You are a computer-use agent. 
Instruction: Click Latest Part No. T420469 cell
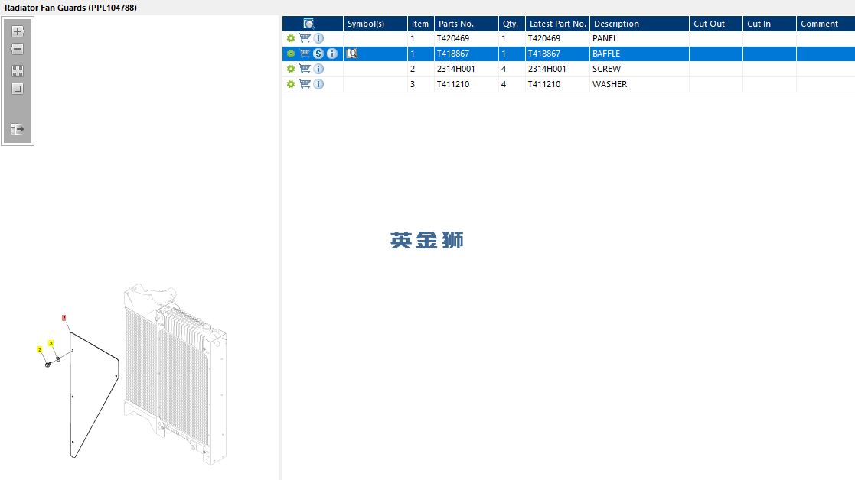point(557,38)
